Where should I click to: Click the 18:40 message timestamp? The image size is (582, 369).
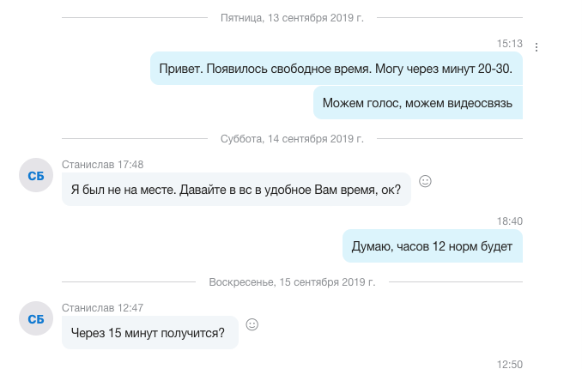(510, 221)
